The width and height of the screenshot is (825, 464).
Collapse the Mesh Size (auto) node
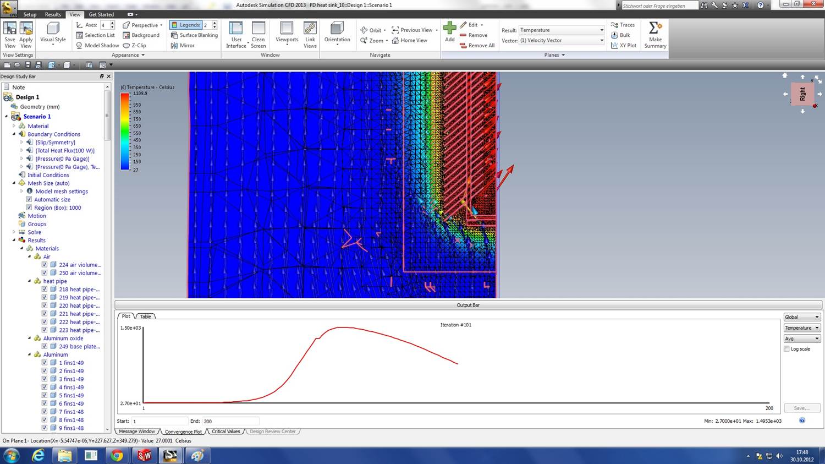(14, 183)
